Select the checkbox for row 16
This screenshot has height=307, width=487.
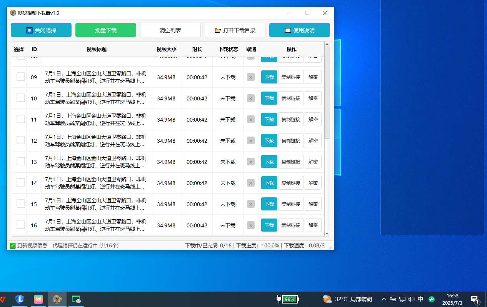[21, 225]
